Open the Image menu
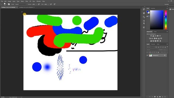 point(9,1)
